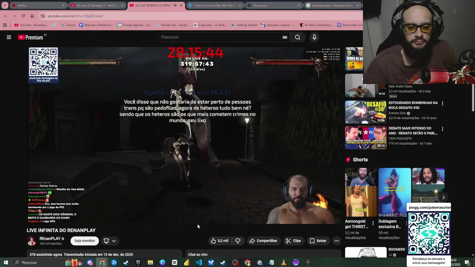Open Steam from the taskbar
Image resolution: width=475 pixels, height=267 pixels.
click(x=126, y=263)
